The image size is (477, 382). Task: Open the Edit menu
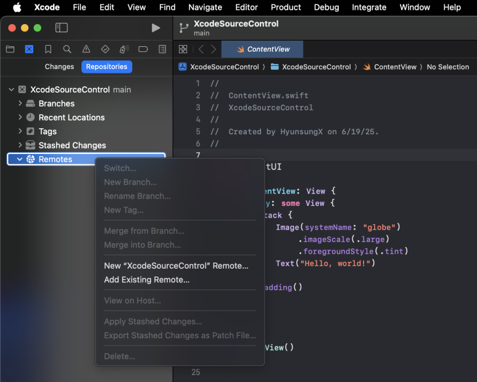107,7
